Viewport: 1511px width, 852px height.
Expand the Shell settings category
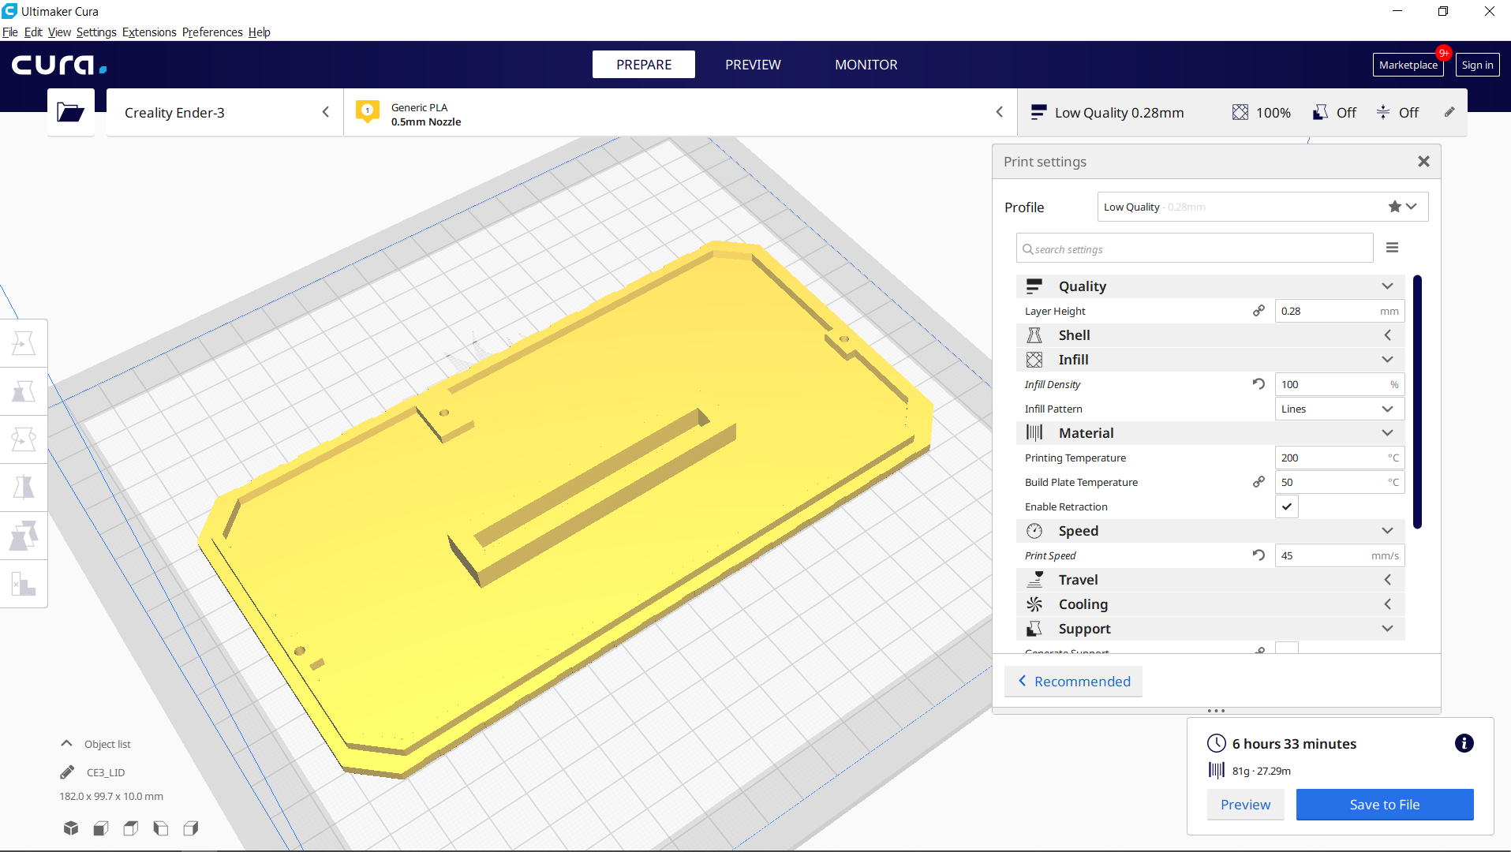pos(1210,335)
